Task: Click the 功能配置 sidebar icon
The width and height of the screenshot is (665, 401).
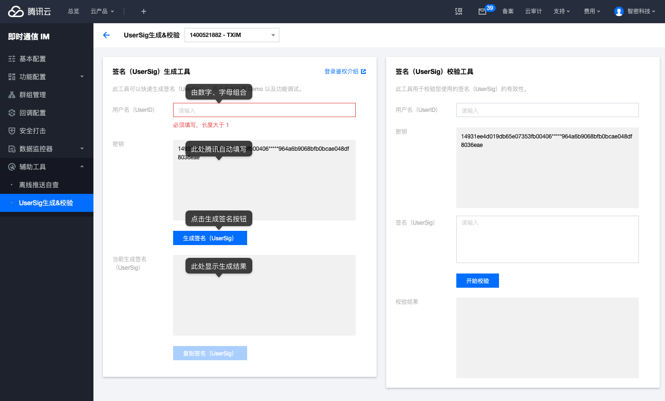Action: pyautogui.click(x=12, y=77)
